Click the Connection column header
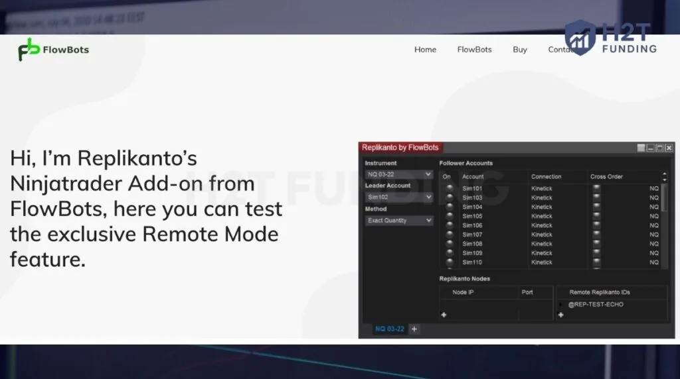Screen dimensions: 680x379 pyautogui.click(x=546, y=176)
